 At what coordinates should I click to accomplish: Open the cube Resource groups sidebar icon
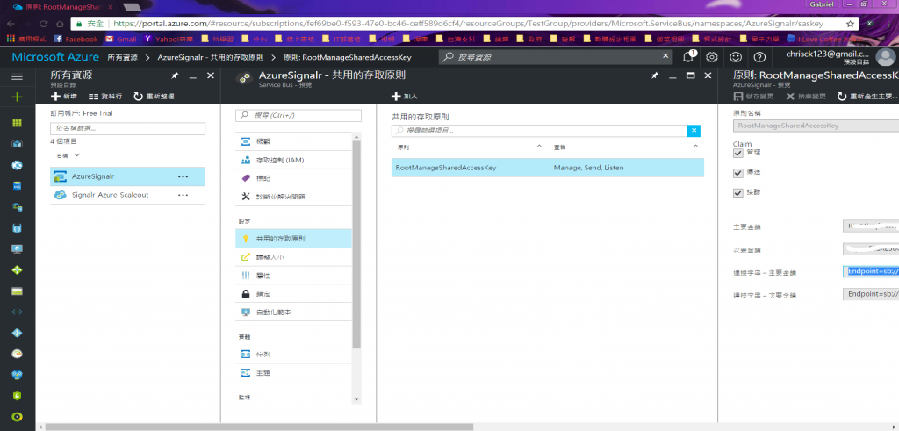click(18, 145)
